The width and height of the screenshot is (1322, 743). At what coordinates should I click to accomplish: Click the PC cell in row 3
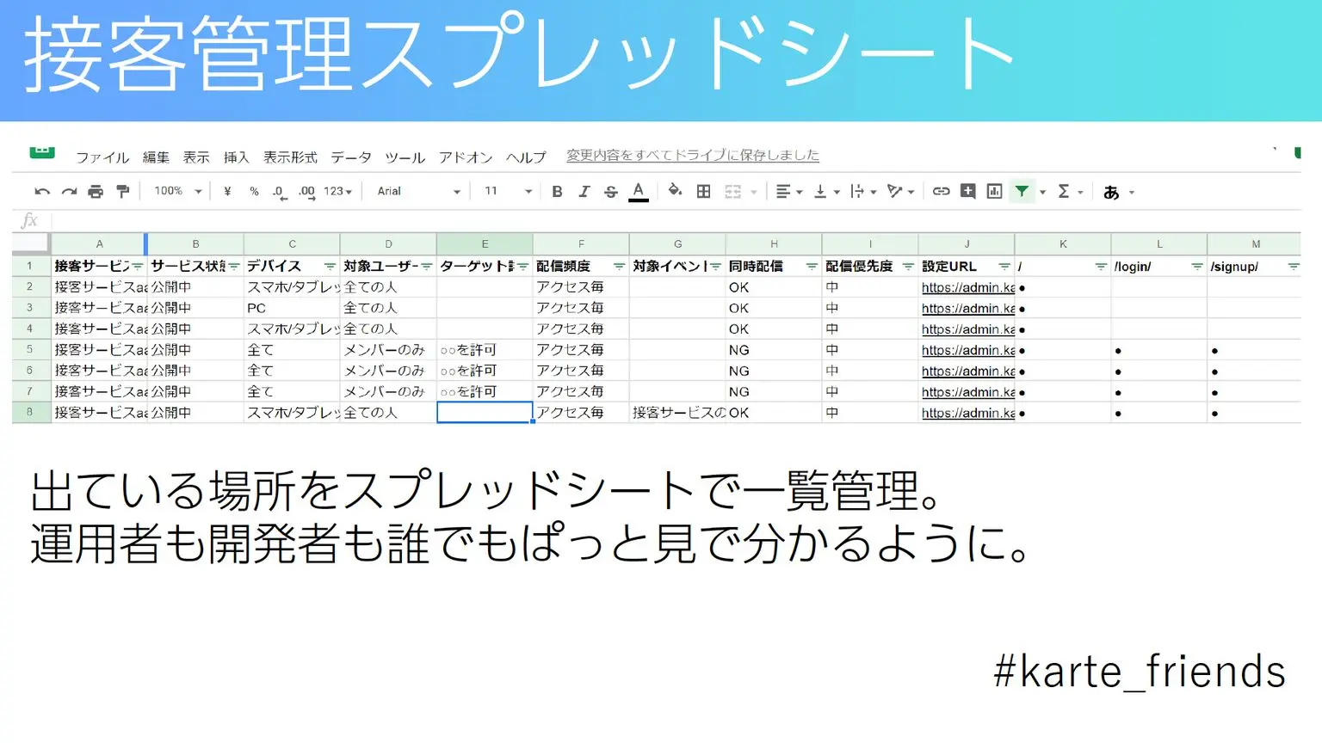pyautogui.click(x=292, y=308)
